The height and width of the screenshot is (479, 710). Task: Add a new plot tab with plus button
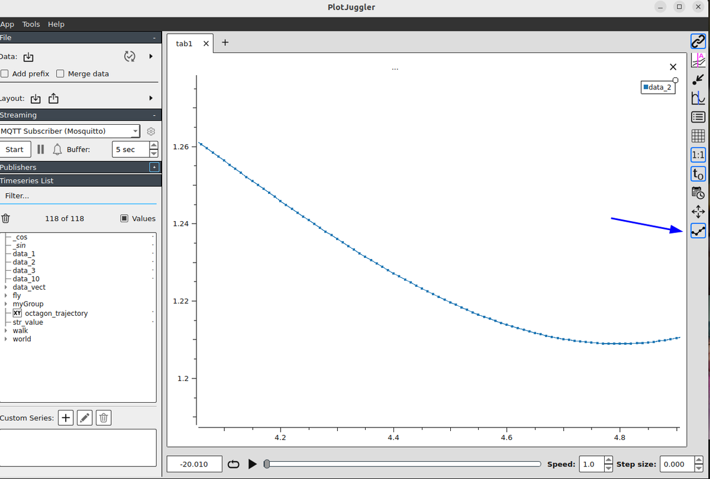tap(225, 43)
